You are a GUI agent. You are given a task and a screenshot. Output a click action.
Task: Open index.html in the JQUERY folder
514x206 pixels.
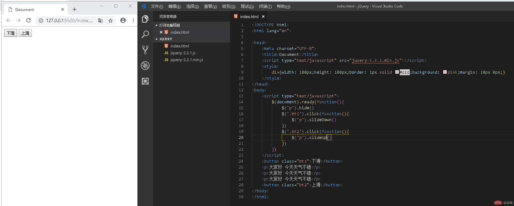click(180, 46)
